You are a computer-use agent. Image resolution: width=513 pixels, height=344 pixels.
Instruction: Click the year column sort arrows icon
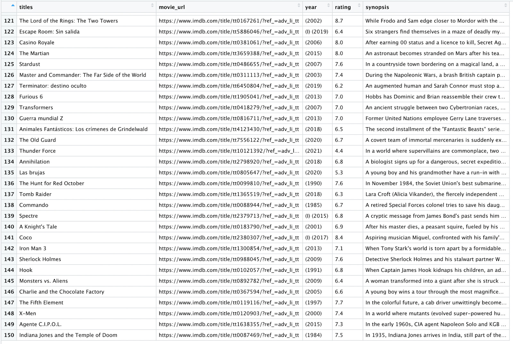[x=328, y=5]
